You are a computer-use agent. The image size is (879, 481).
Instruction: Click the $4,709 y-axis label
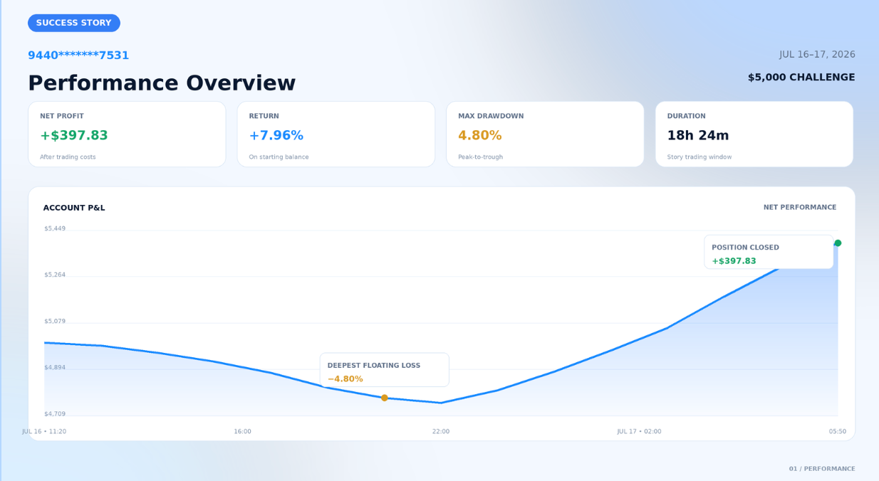[x=55, y=414]
